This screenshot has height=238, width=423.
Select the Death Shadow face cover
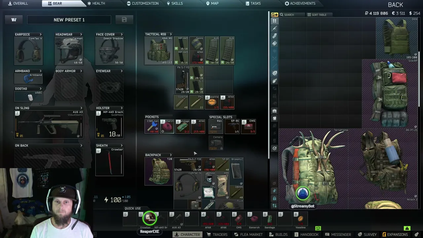click(109, 51)
